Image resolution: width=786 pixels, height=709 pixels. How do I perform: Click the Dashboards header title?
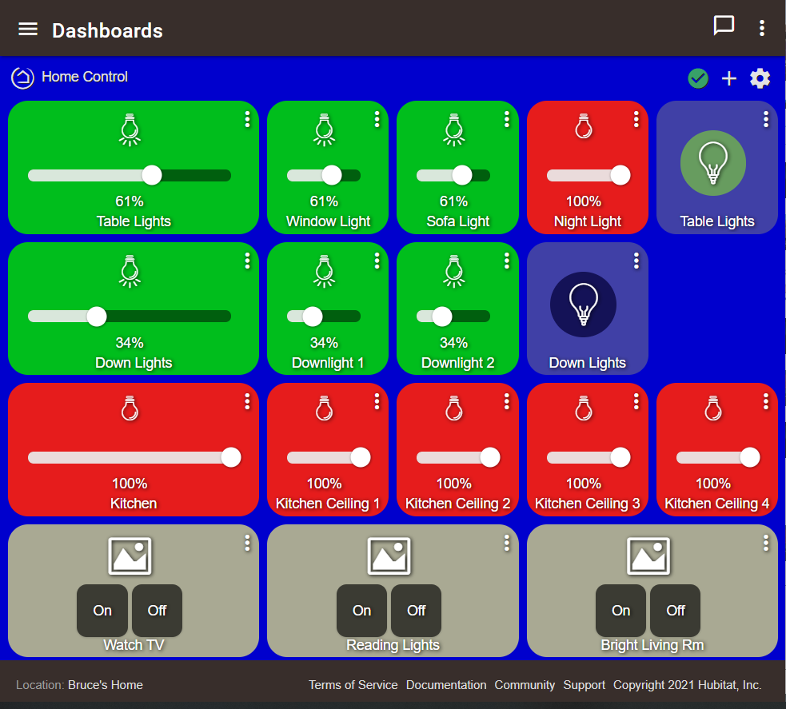(107, 30)
